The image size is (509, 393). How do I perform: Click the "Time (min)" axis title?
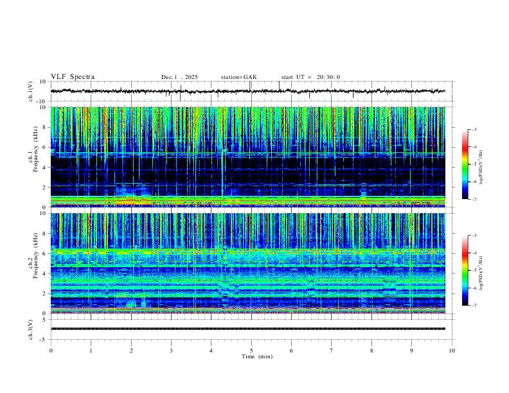(x=257, y=356)
